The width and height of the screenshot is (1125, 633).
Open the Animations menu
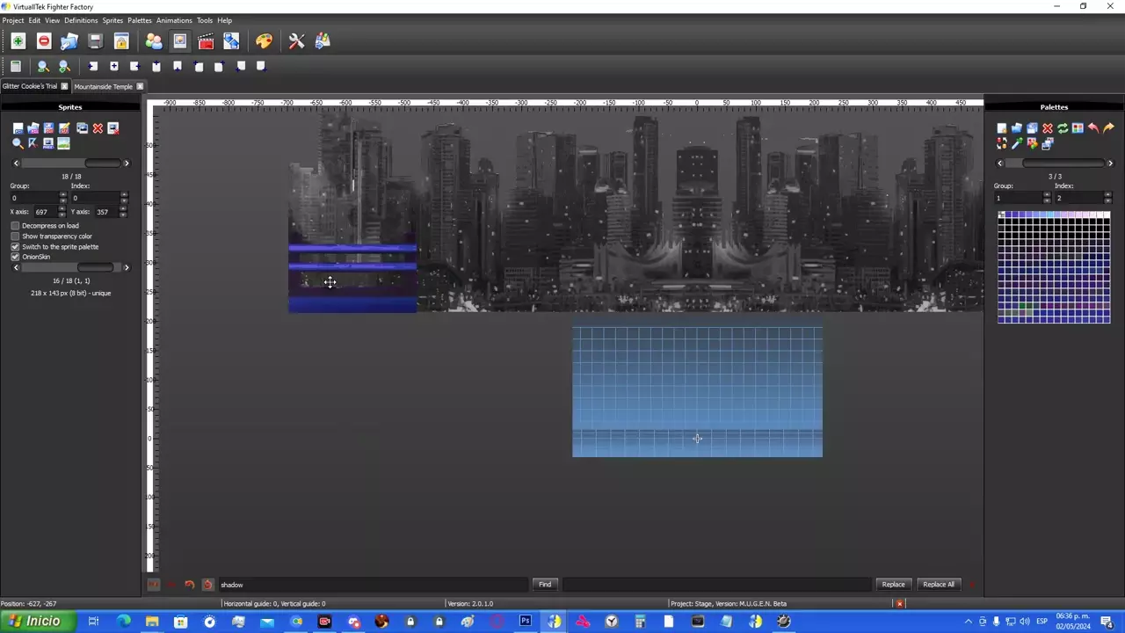pos(174,20)
